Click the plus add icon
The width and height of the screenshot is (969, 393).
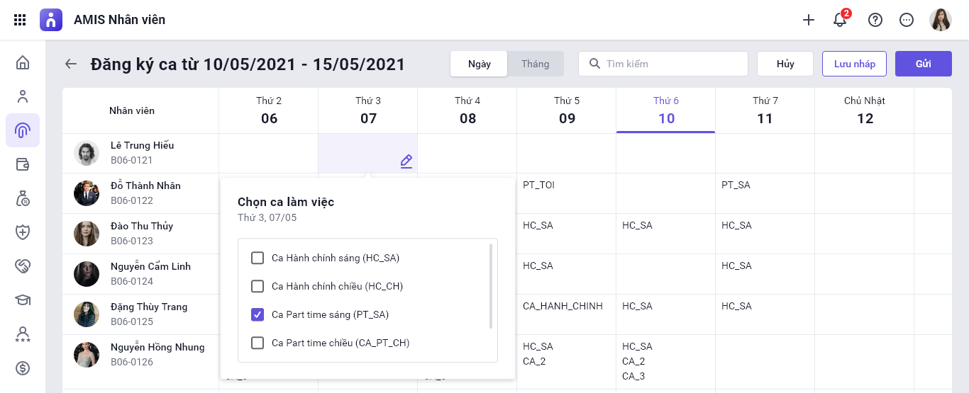pyautogui.click(x=809, y=20)
